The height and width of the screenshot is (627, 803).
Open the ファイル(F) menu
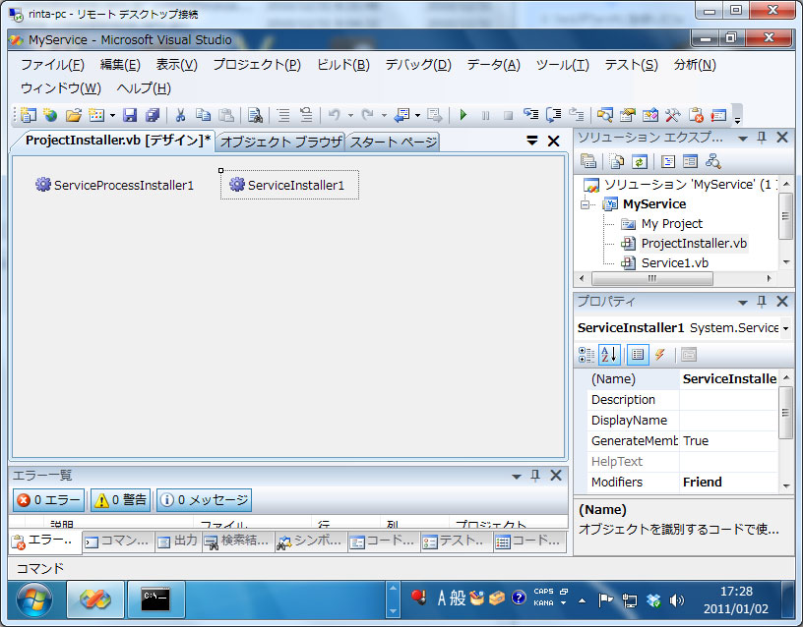click(x=52, y=65)
